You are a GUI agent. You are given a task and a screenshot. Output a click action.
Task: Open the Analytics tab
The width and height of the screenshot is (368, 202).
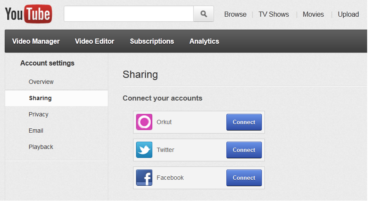click(204, 42)
